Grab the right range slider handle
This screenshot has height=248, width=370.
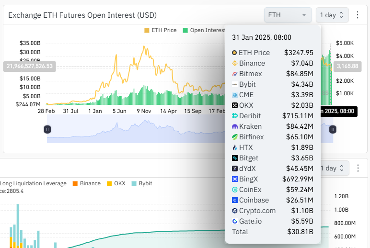tap(333, 129)
